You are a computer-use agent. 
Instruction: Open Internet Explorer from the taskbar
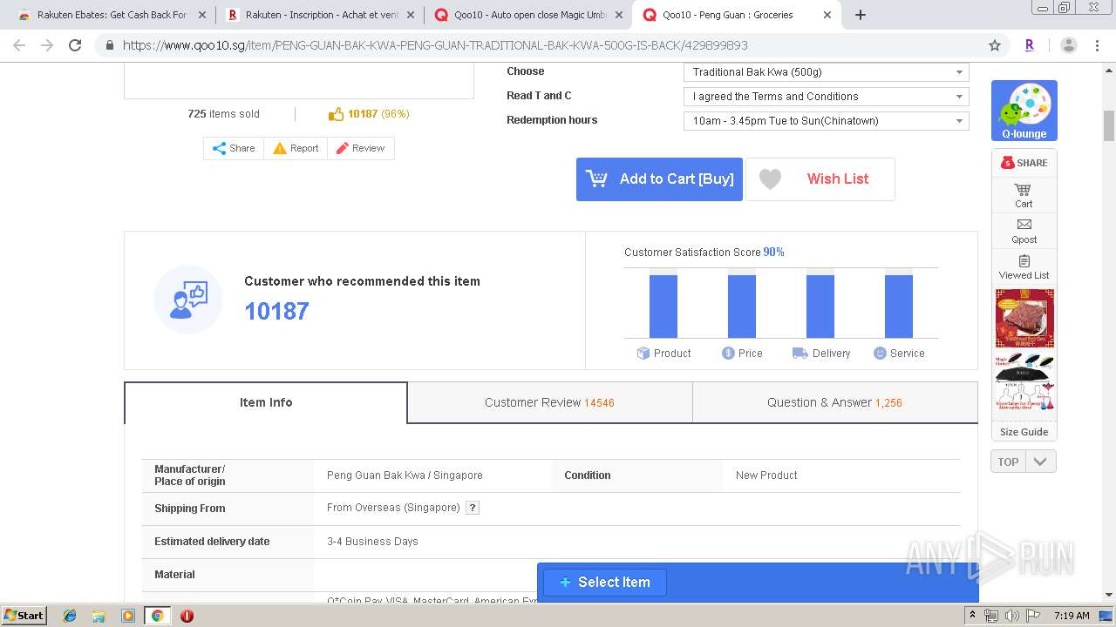(x=70, y=616)
